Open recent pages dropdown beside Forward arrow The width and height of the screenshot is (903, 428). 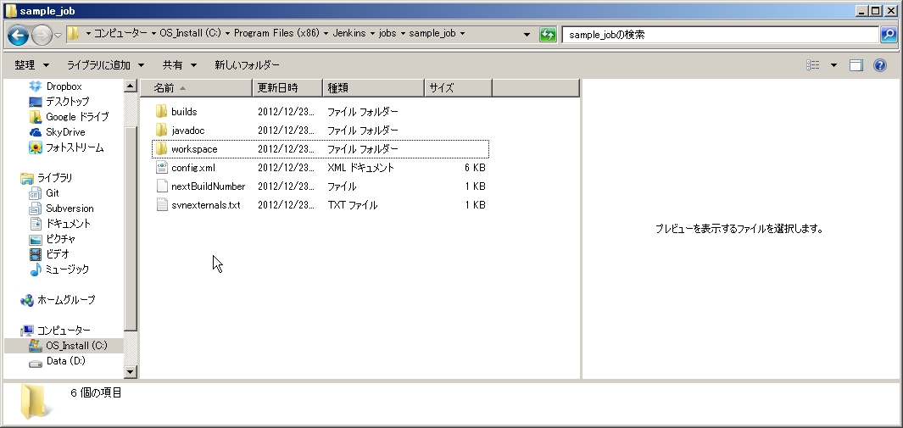pyautogui.click(x=59, y=36)
